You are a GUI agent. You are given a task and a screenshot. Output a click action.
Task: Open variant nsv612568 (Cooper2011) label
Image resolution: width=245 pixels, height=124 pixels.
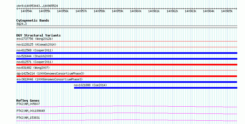click(x=35, y=50)
